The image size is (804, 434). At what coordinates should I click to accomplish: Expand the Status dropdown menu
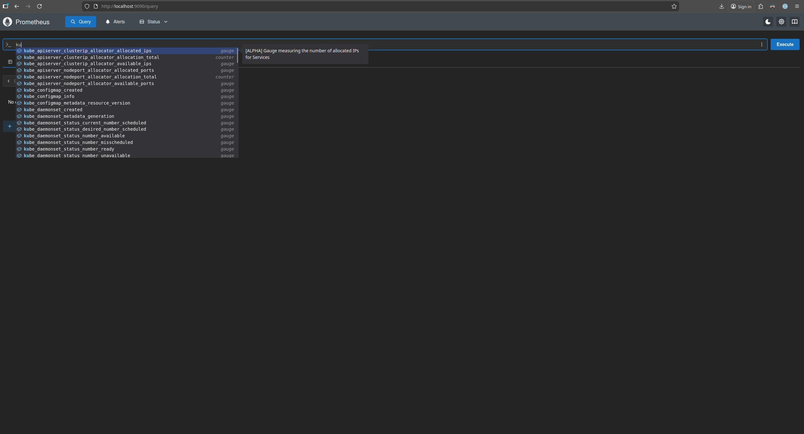coord(153,22)
